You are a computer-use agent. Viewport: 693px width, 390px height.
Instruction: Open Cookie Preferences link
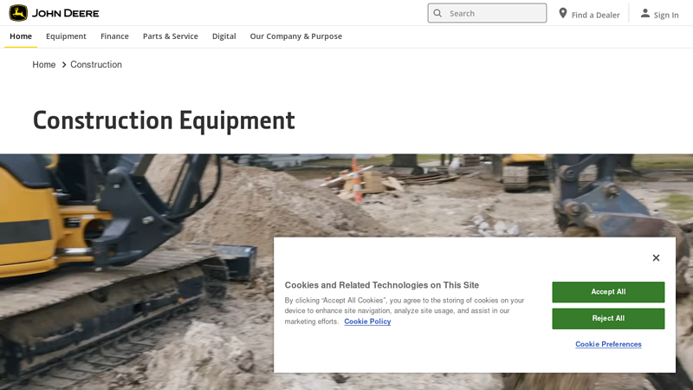coord(608,344)
